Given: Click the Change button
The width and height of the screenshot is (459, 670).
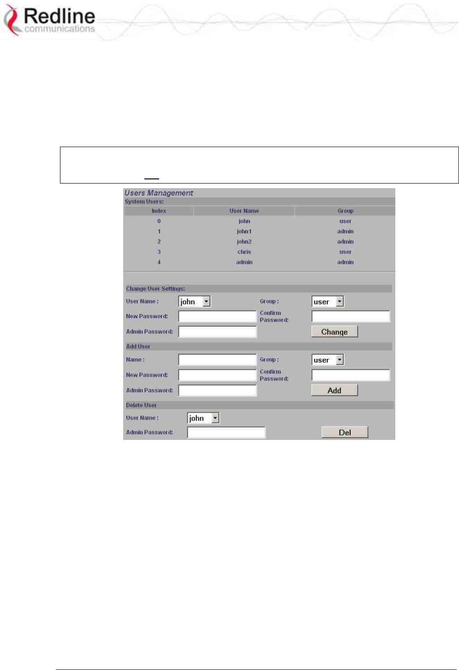Looking at the screenshot, I should click(334, 332).
